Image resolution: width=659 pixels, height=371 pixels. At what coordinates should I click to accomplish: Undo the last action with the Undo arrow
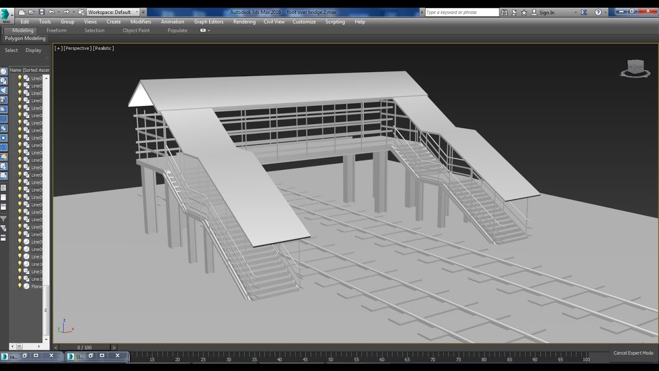point(51,12)
